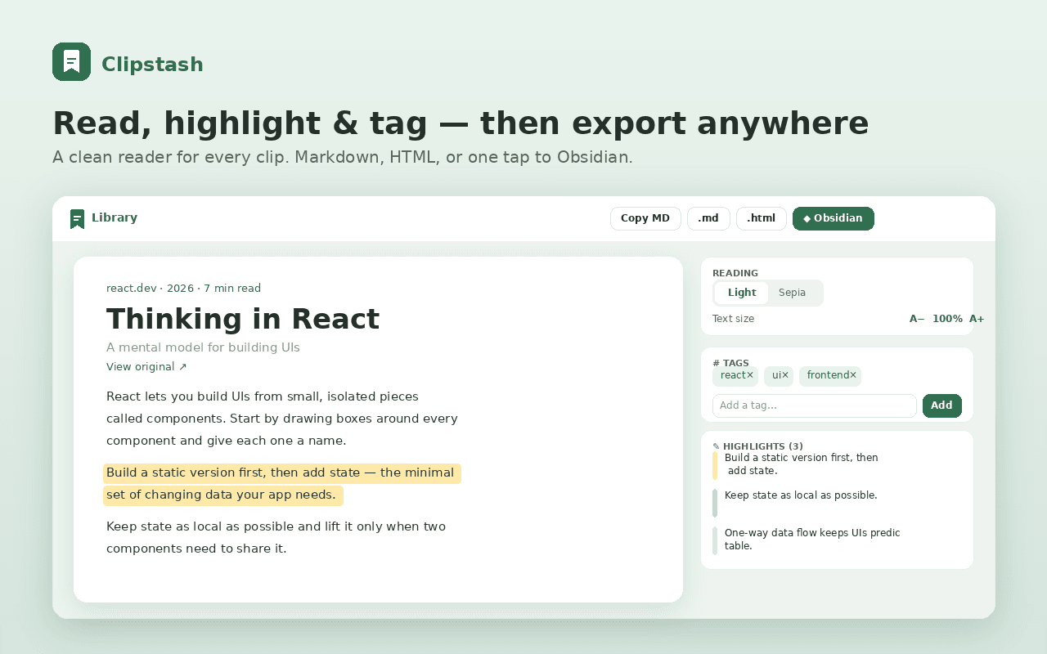The width and height of the screenshot is (1047, 654).
Task: Click 'react.dev · 2026 · 7 min read' metadata
Action: tap(184, 288)
